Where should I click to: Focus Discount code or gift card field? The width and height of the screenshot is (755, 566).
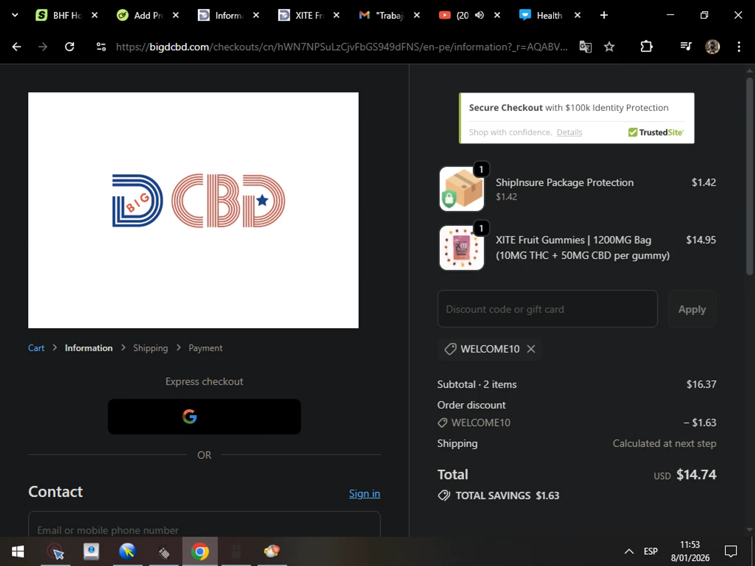(548, 309)
